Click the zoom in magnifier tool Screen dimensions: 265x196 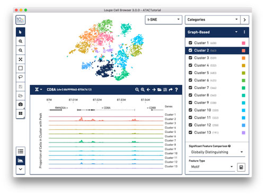pos(21,41)
